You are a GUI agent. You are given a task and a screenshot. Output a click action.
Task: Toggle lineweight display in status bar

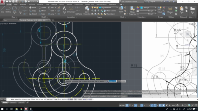click(x=160, y=105)
